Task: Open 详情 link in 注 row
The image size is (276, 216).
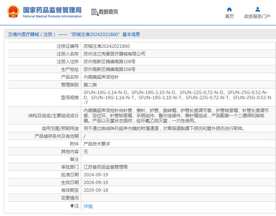Action: tap(88, 206)
